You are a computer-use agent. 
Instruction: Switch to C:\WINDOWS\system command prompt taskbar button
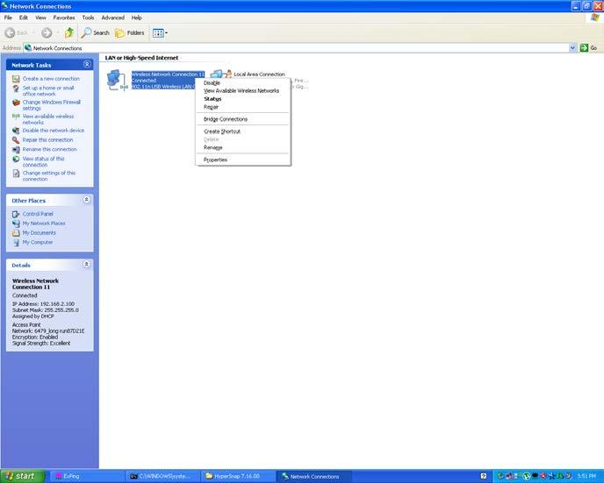(162, 476)
